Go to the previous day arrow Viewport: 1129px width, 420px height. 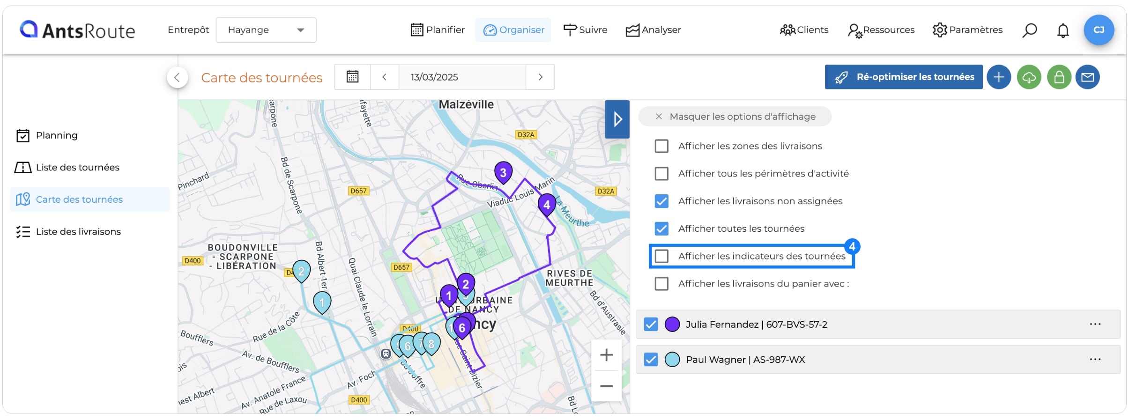384,77
